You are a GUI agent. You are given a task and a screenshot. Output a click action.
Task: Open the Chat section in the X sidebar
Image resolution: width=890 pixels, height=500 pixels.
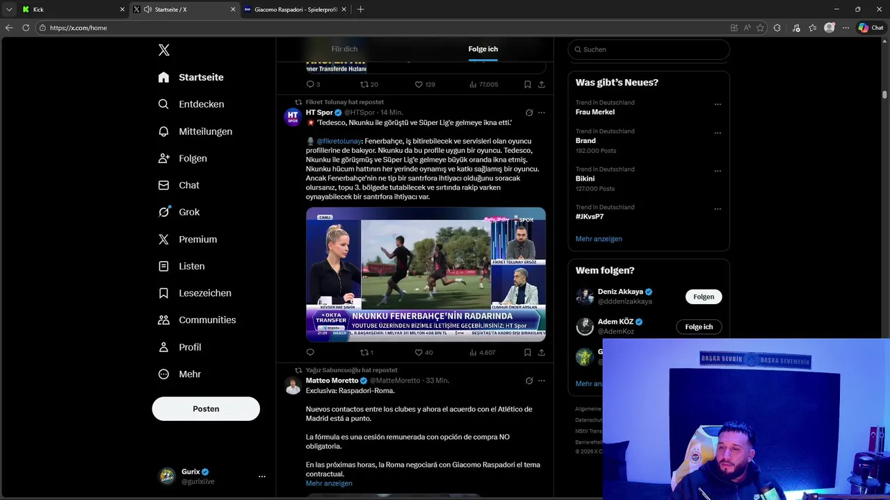(179, 185)
